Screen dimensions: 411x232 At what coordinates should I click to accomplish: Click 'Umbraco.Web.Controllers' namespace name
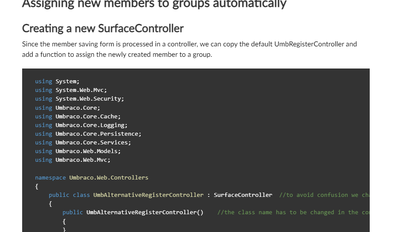tap(109, 177)
